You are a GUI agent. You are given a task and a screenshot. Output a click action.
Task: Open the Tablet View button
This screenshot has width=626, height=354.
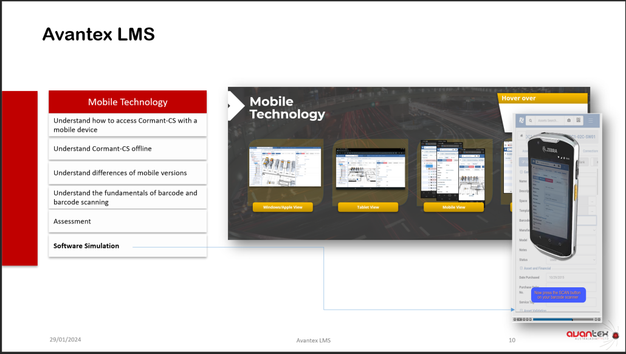coord(366,207)
